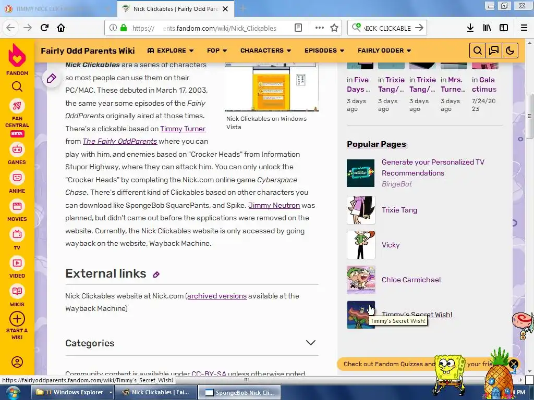Open a new browser tab
Image resolution: width=534 pixels, height=400 pixels.
(x=242, y=8)
